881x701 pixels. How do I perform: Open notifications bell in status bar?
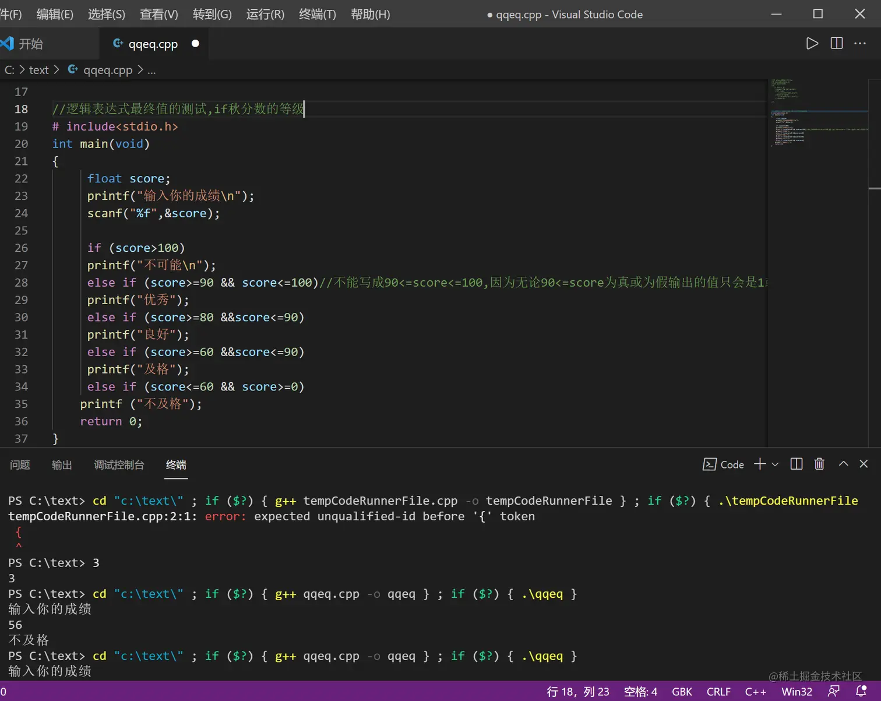(861, 691)
